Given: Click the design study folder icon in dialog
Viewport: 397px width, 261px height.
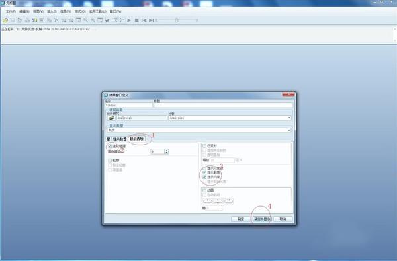Looking at the screenshot, I should pyautogui.click(x=111, y=118).
